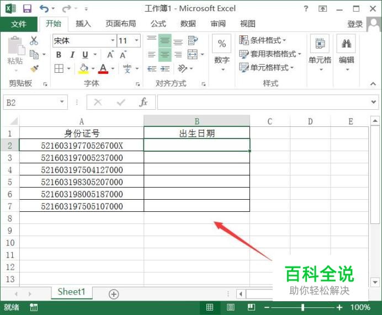382x315 pixels.
Task: Switch to the 公式 Formulas tab
Action: [x=158, y=24]
